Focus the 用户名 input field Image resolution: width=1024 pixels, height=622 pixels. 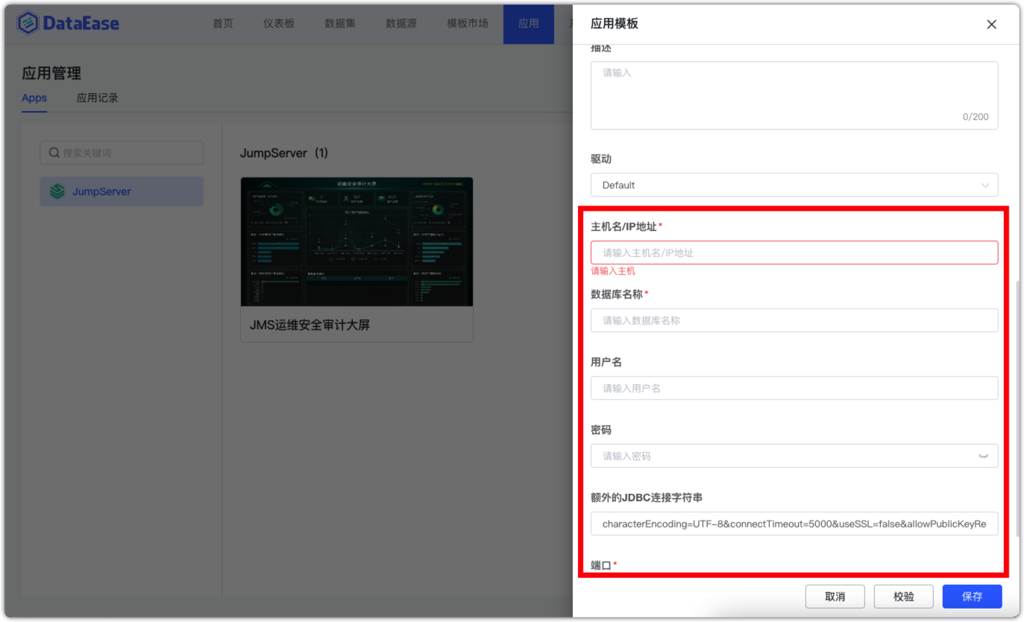coord(794,388)
